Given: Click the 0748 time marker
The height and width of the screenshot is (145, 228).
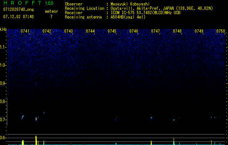Looking at the screenshot, I should pos(177,31).
